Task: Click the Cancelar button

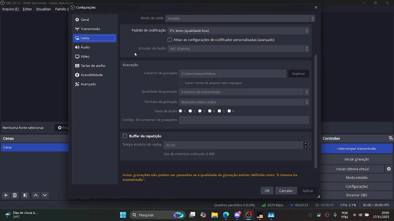Action: pos(286,191)
